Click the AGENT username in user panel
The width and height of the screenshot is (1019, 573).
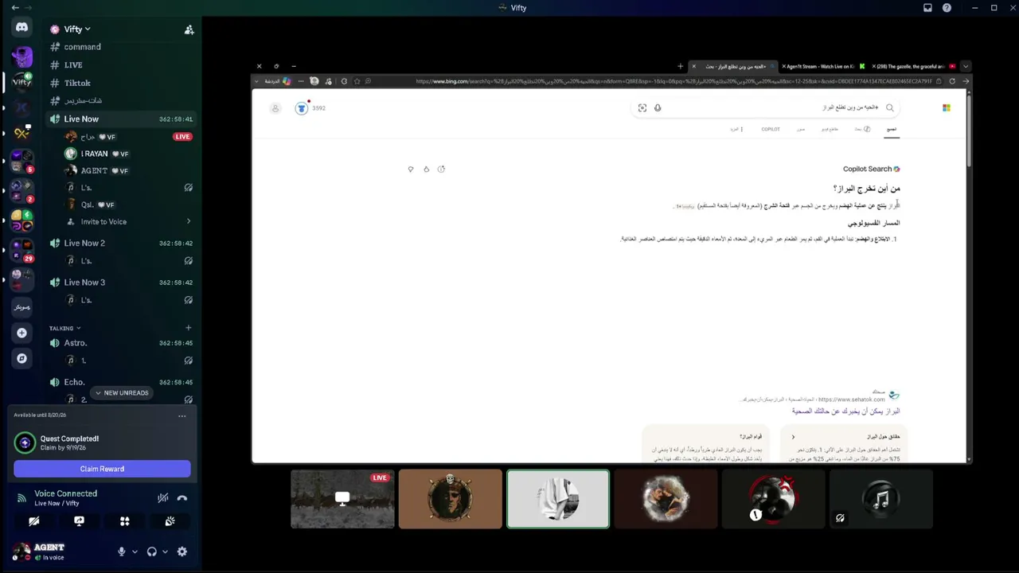point(49,548)
